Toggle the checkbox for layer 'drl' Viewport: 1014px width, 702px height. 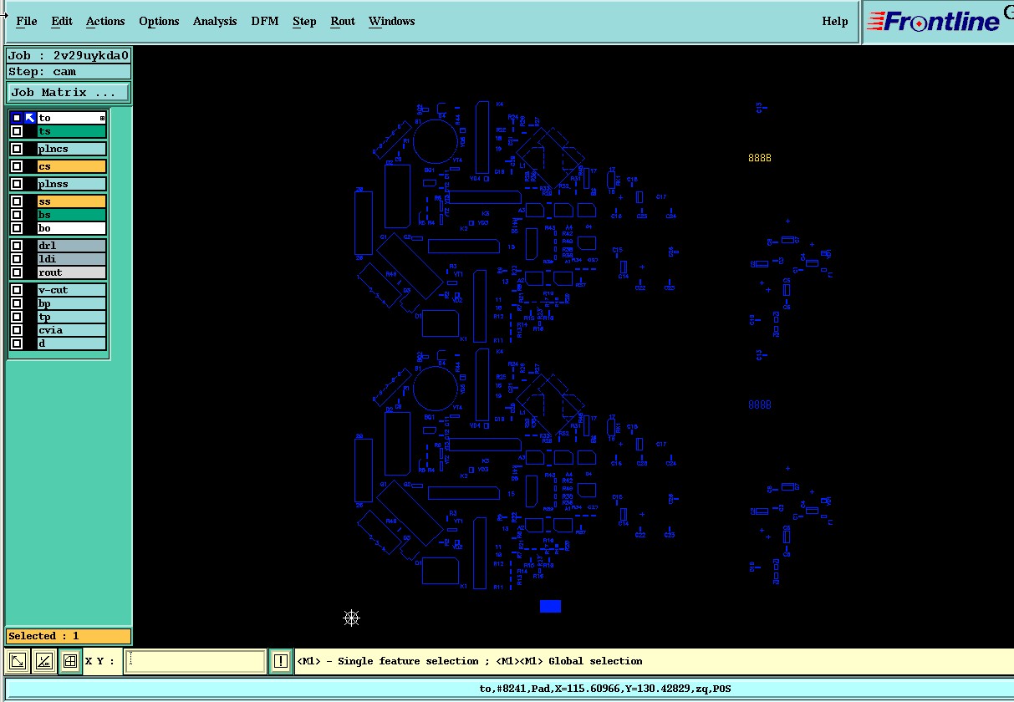pos(17,246)
